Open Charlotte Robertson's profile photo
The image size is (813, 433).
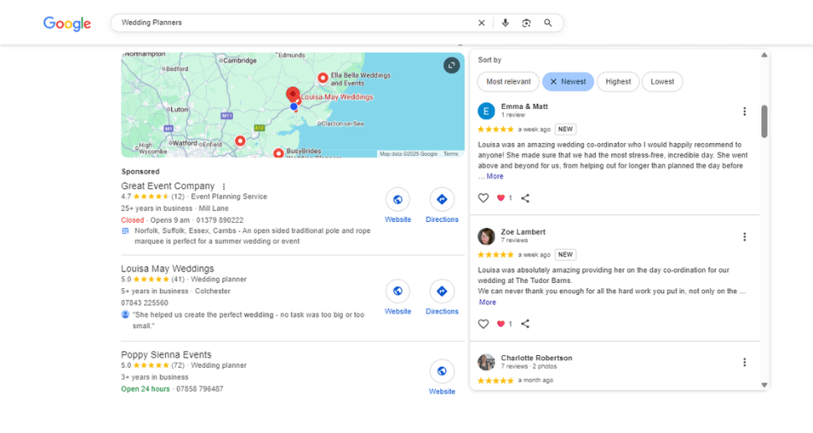pos(486,362)
